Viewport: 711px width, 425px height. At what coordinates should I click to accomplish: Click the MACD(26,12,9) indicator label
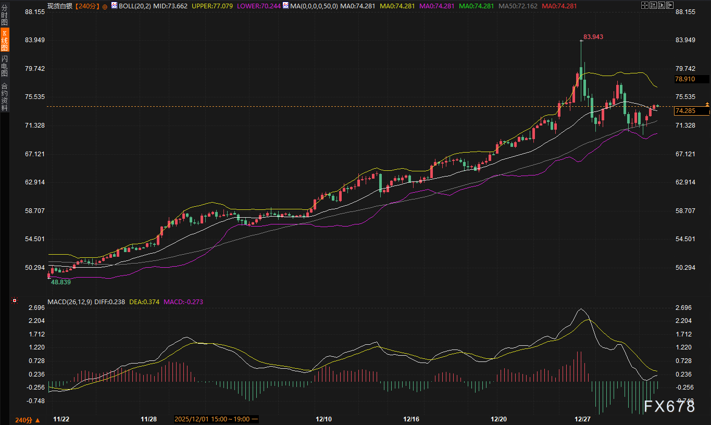70,302
